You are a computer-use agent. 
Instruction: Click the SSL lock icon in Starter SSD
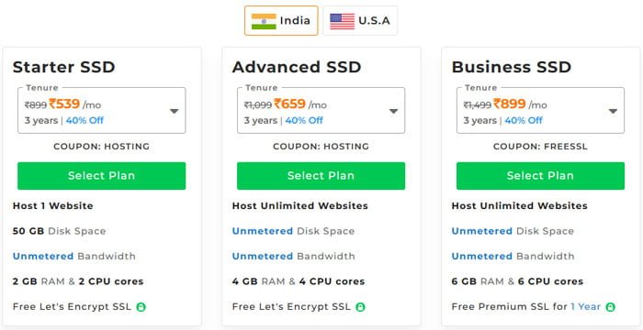(x=141, y=307)
